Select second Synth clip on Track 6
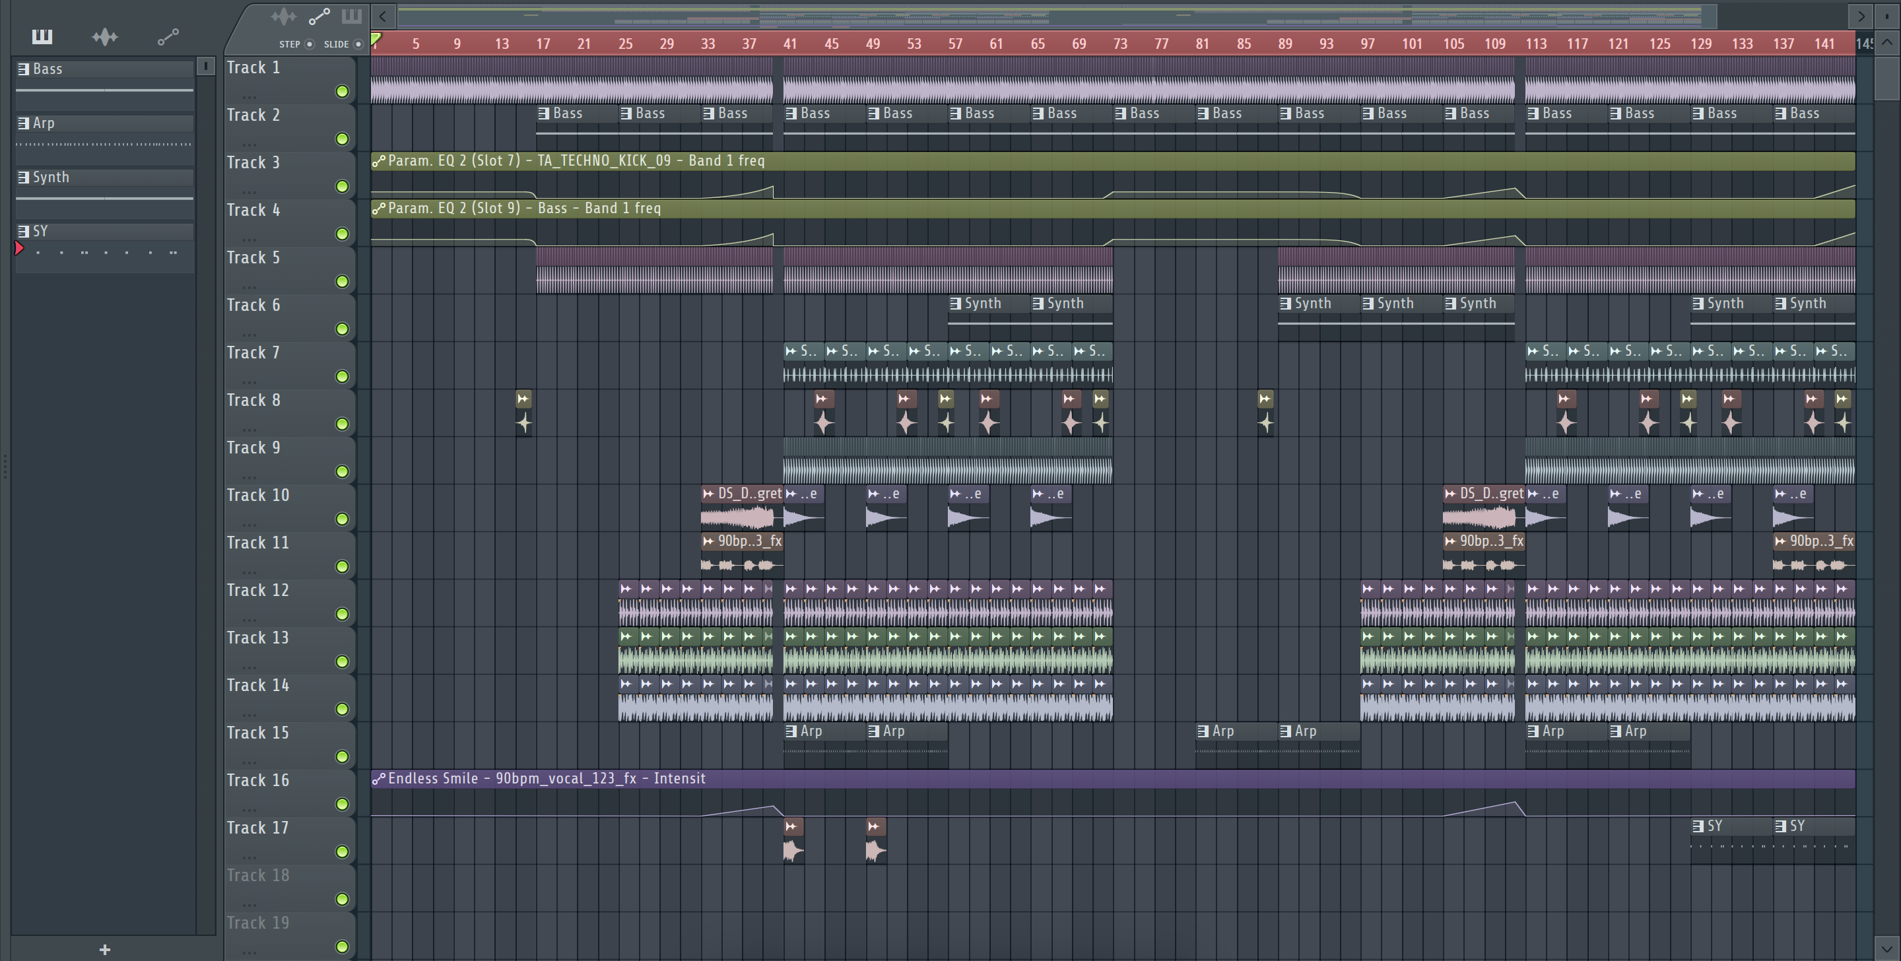Image resolution: width=1901 pixels, height=961 pixels. tap(1071, 318)
